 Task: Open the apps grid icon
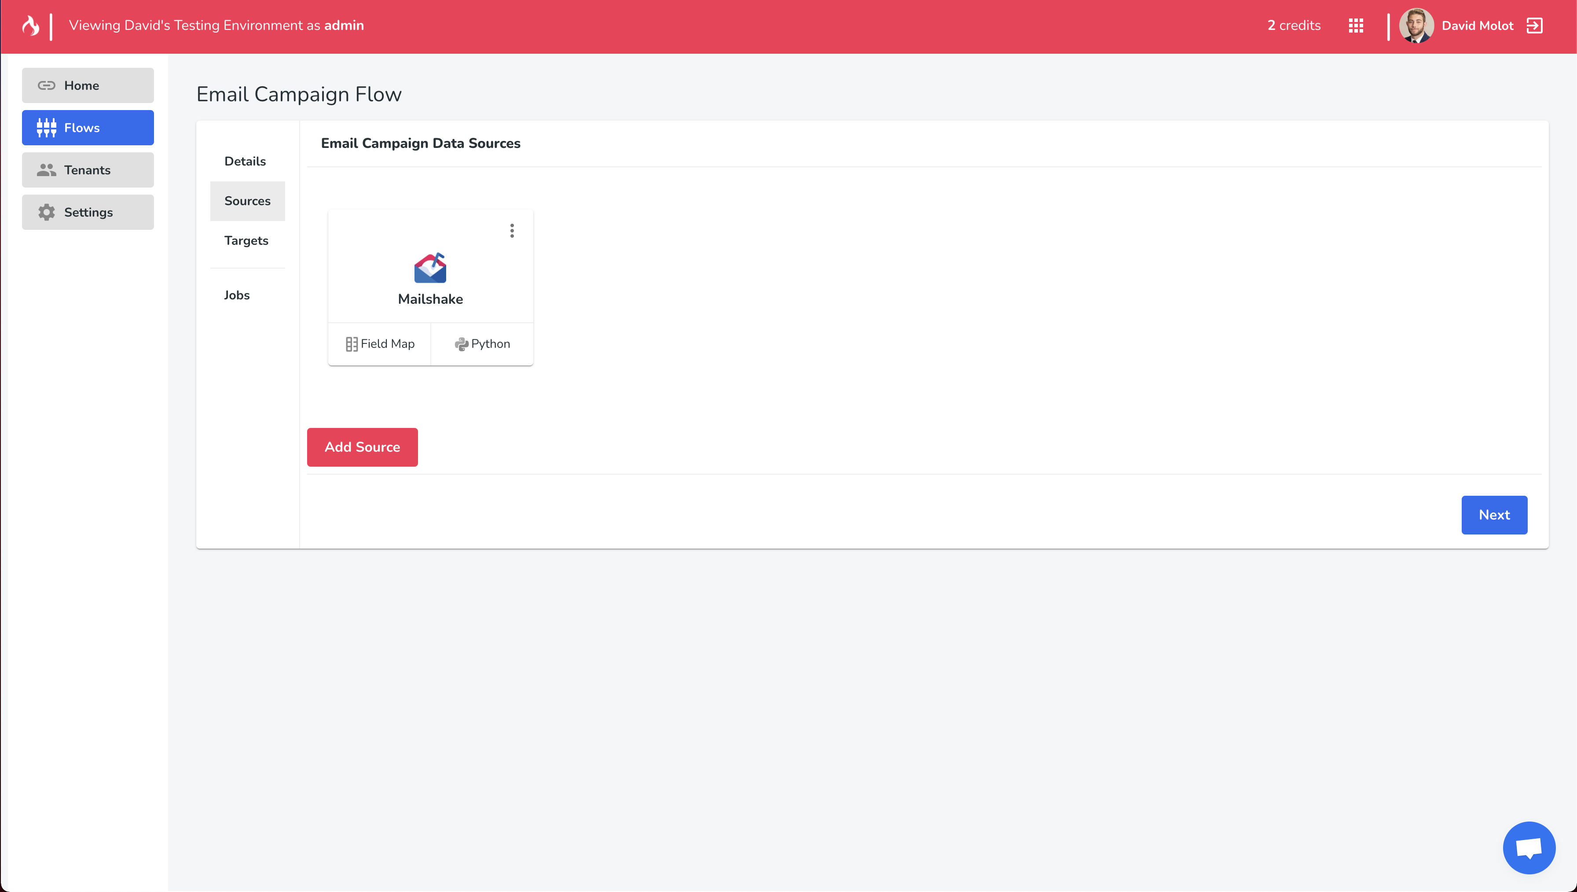coord(1356,26)
